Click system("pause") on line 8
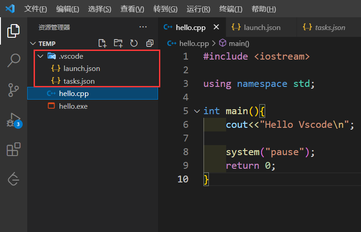This screenshot has width=361, height=232. 268,152
